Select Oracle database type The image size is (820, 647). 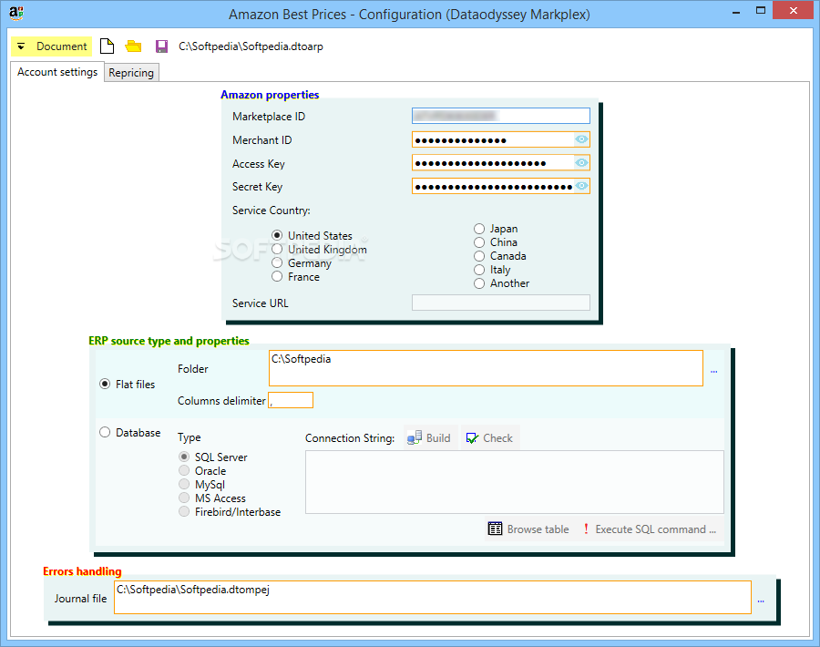click(x=202, y=471)
